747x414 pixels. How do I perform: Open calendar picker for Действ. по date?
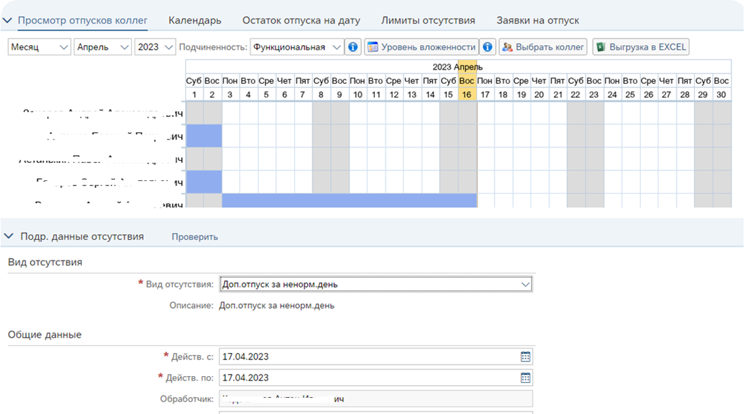(525, 377)
